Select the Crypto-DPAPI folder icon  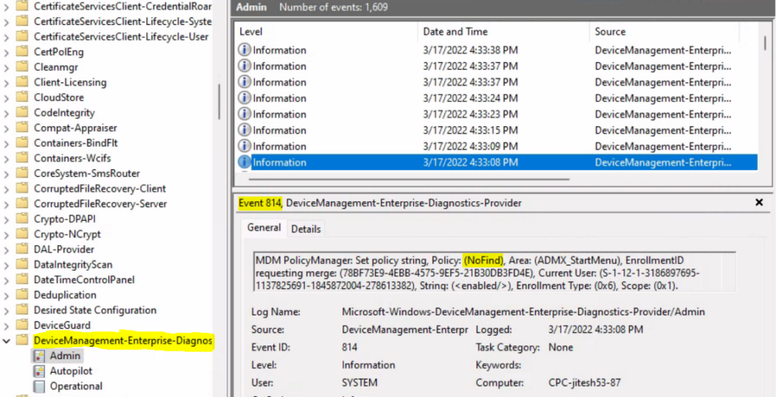point(23,219)
